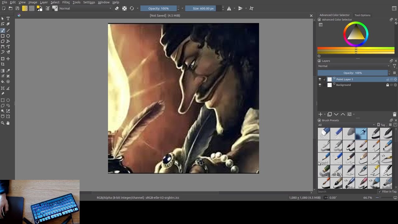This screenshot has width=398, height=224.
Task: Open the brush presets tag dropdown
Action: click(347, 125)
